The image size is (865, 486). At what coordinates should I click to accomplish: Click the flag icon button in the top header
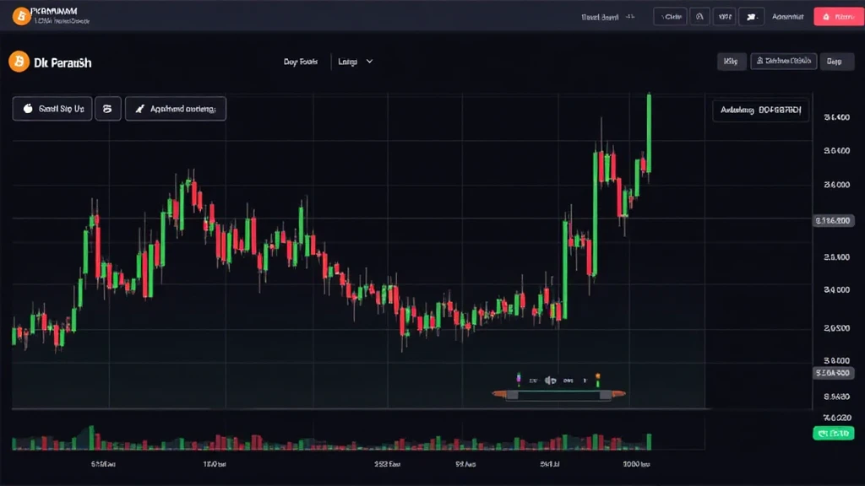pos(752,16)
